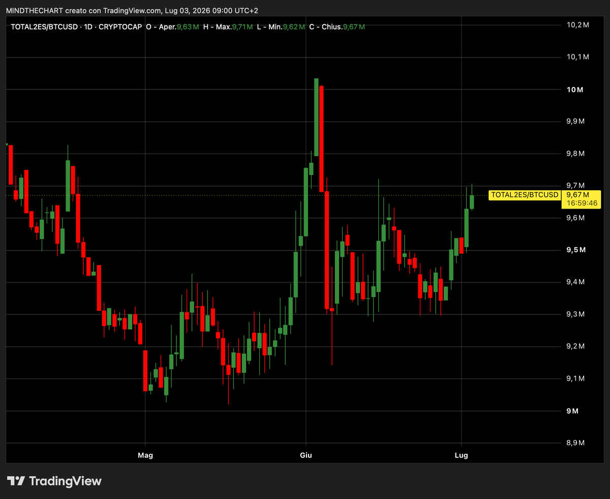Image resolution: width=610 pixels, height=499 pixels.
Task: Click the TOTAL2ES/BTCUSD yellow price label
Action: coord(525,195)
